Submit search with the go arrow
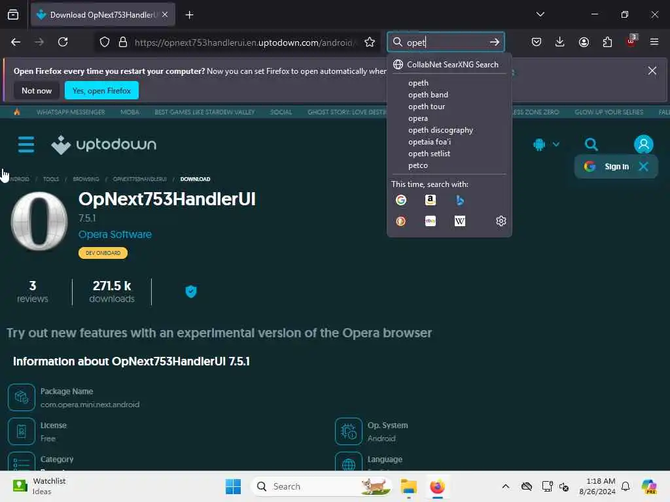The image size is (670, 502). click(x=495, y=42)
